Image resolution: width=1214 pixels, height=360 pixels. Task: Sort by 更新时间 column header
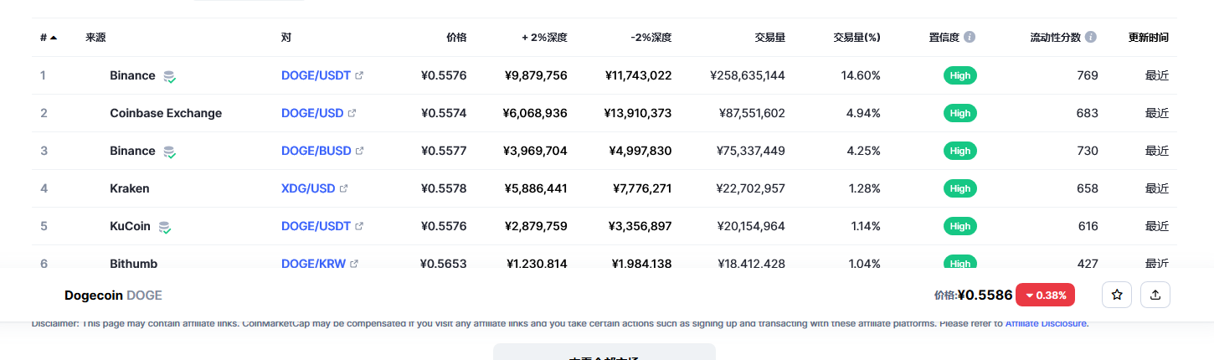coord(1148,38)
